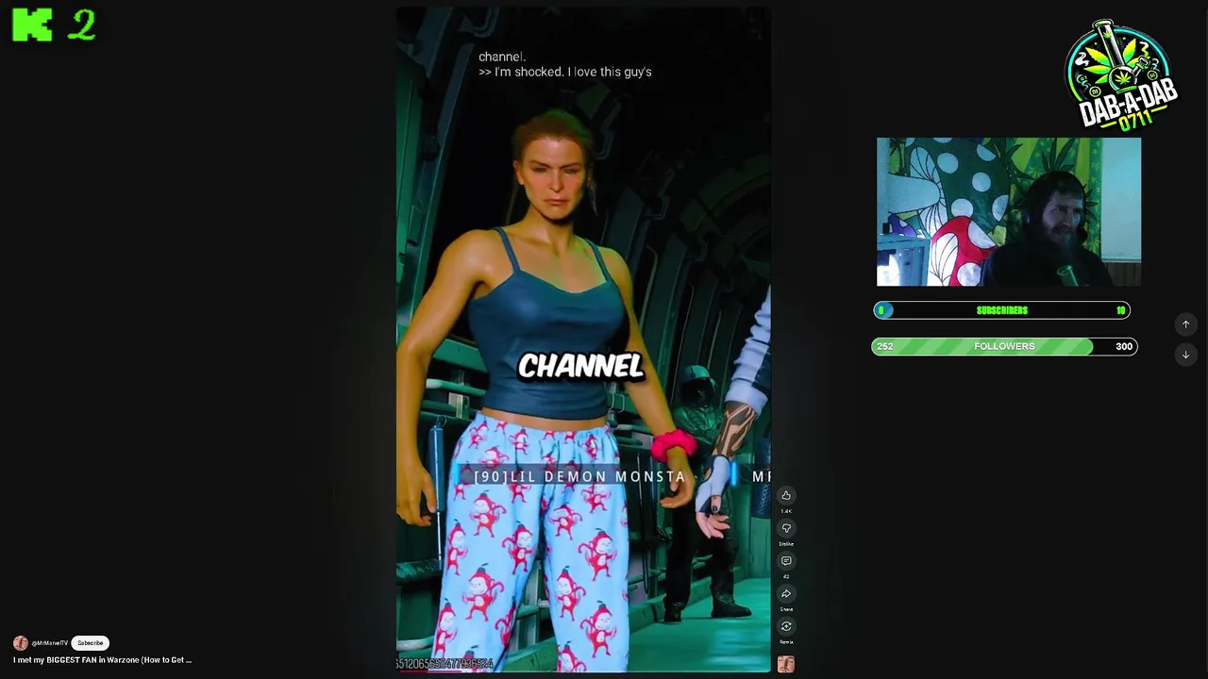Click the Subscribers goal bar
The width and height of the screenshot is (1208, 679).
click(1001, 310)
